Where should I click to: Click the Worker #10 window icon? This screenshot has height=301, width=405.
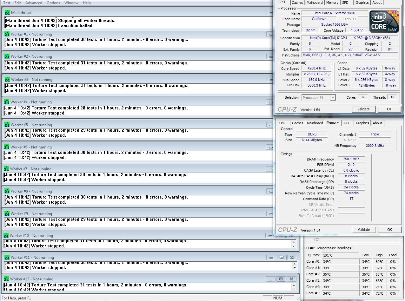(x=6, y=235)
